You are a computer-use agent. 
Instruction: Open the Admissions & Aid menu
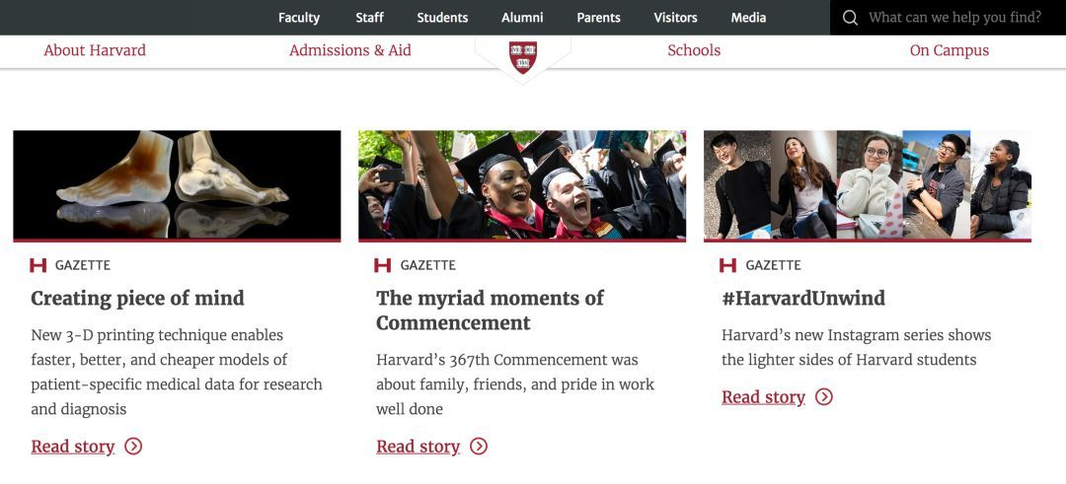click(350, 50)
